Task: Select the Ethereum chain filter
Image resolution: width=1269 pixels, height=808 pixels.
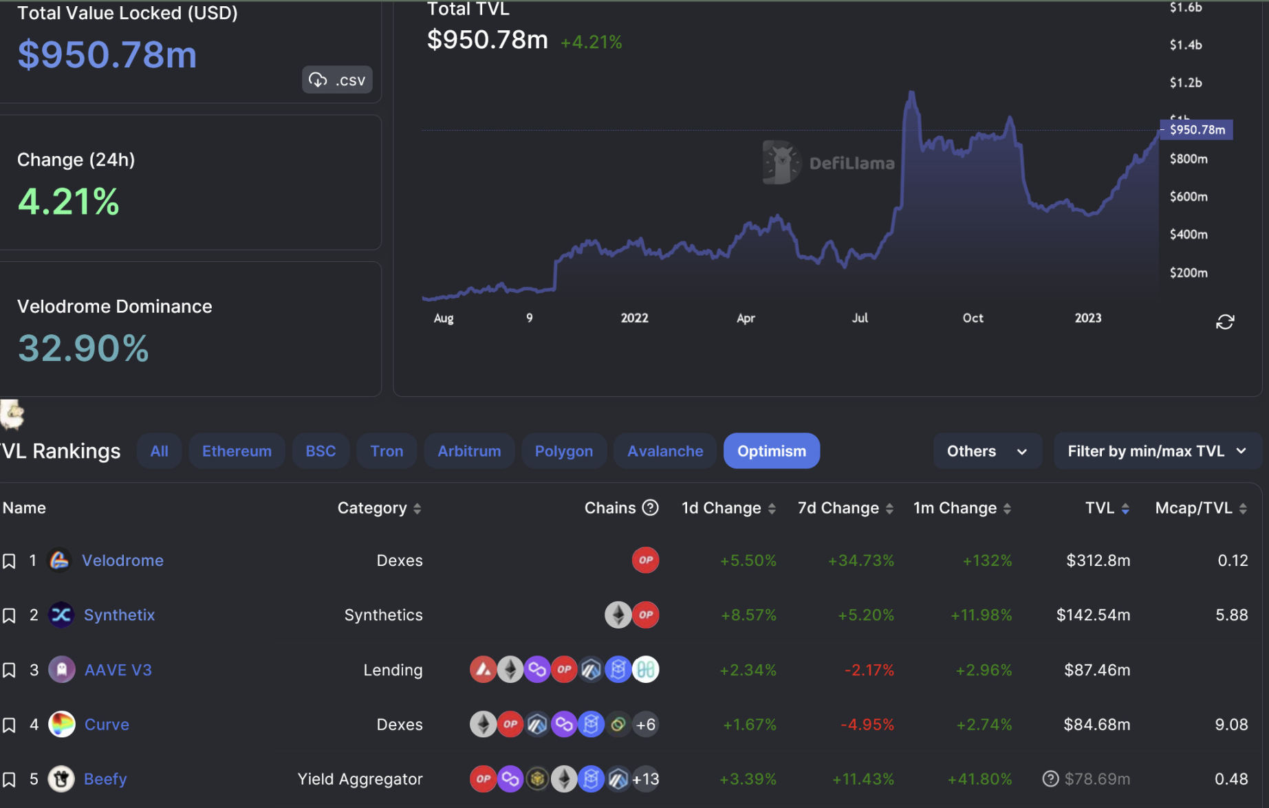Action: pyautogui.click(x=237, y=451)
